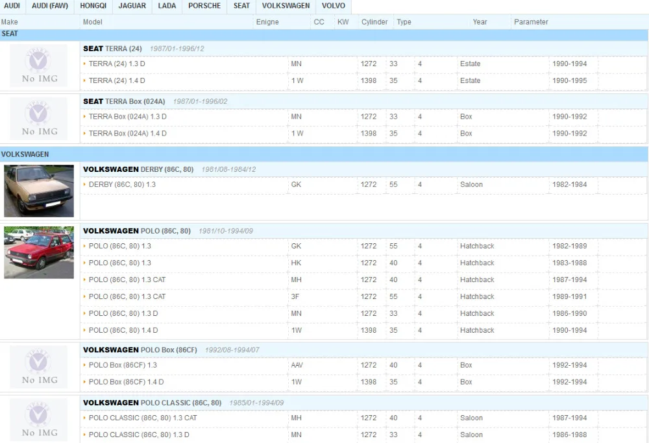Click the HK engine code cell
This screenshot has height=443, width=649.
click(x=296, y=263)
